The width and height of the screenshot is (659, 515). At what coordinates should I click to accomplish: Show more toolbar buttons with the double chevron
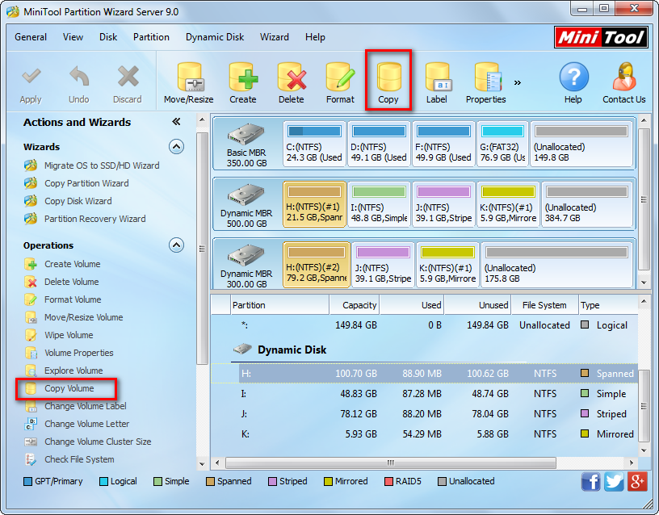pos(518,83)
